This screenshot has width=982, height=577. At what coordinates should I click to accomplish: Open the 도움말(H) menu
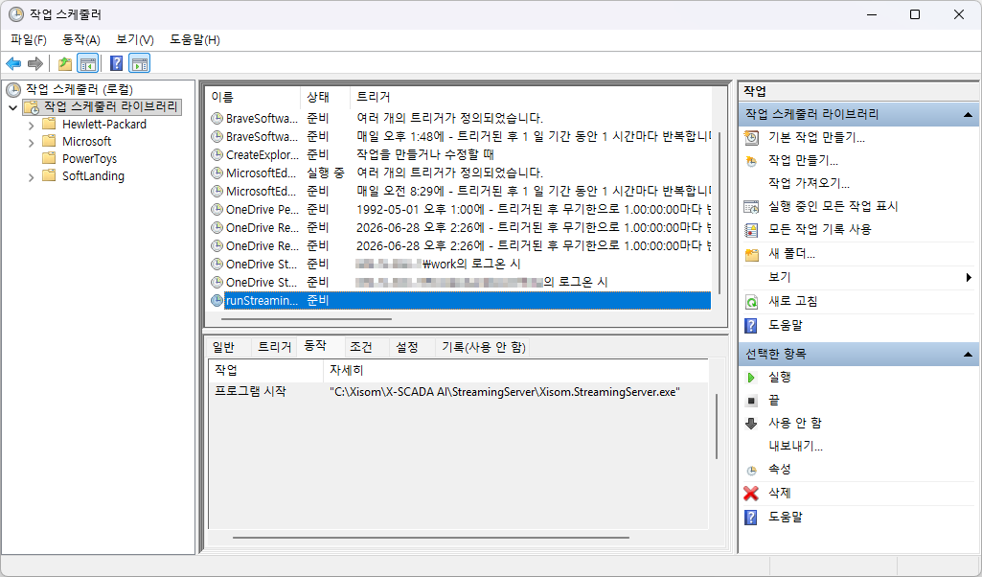pos(194,40)
